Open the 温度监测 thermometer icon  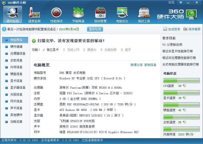point(34,14)
